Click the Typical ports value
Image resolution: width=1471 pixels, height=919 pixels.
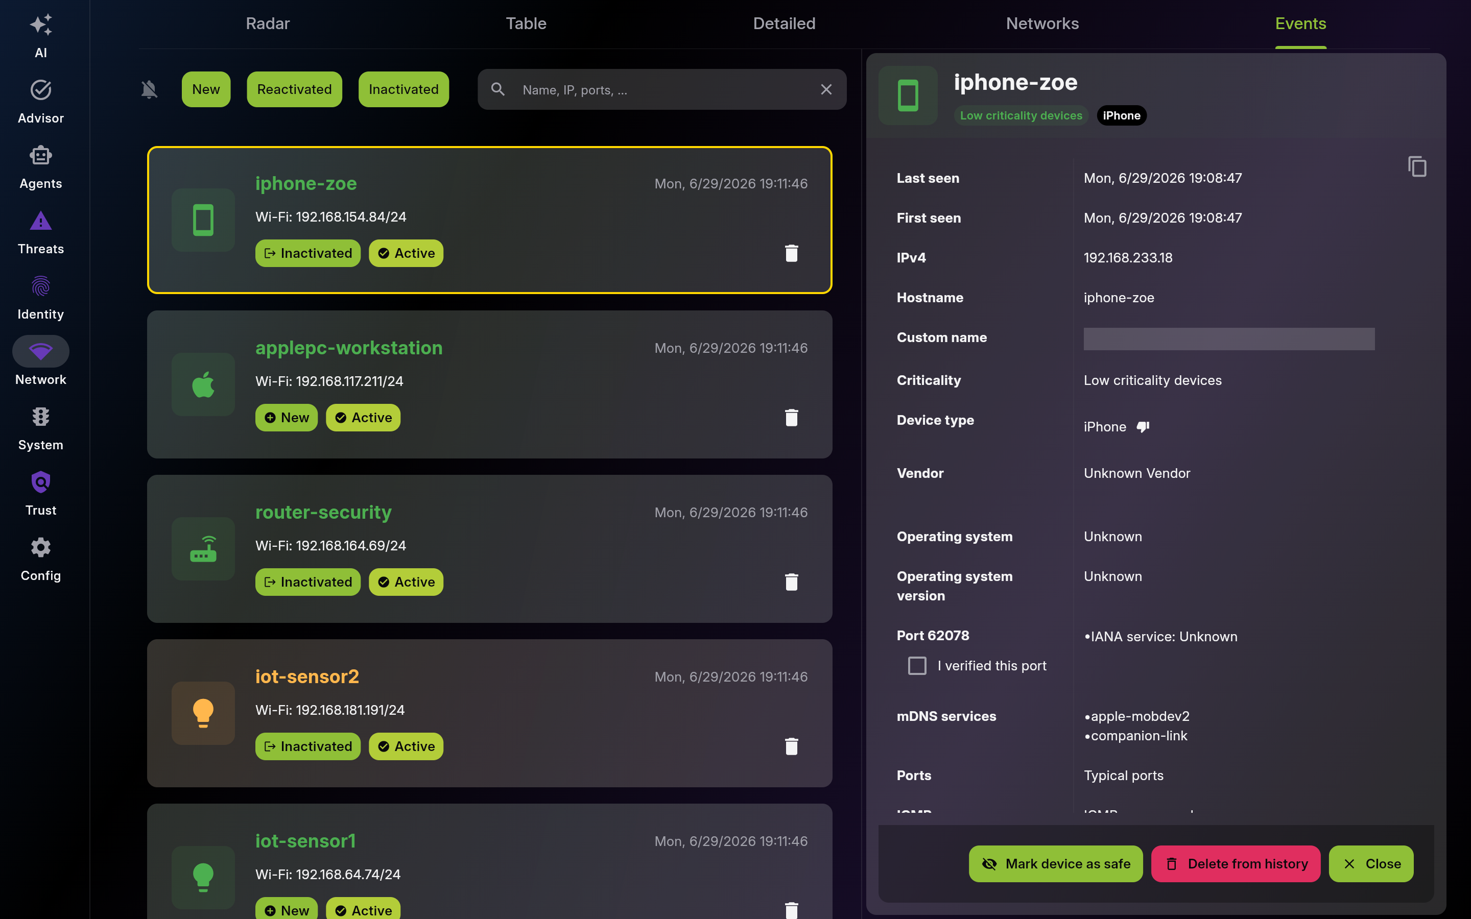pyautogui.click(x=1123, y=776)
